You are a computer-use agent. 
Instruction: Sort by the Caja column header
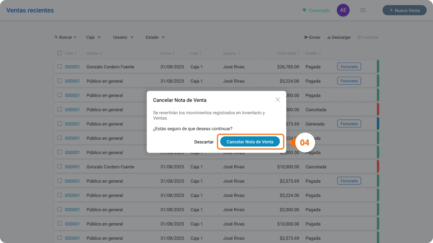coord(196,54)
